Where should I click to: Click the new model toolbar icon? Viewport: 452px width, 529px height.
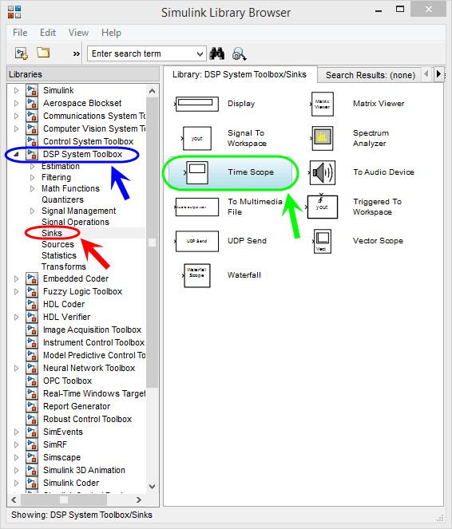22,53
